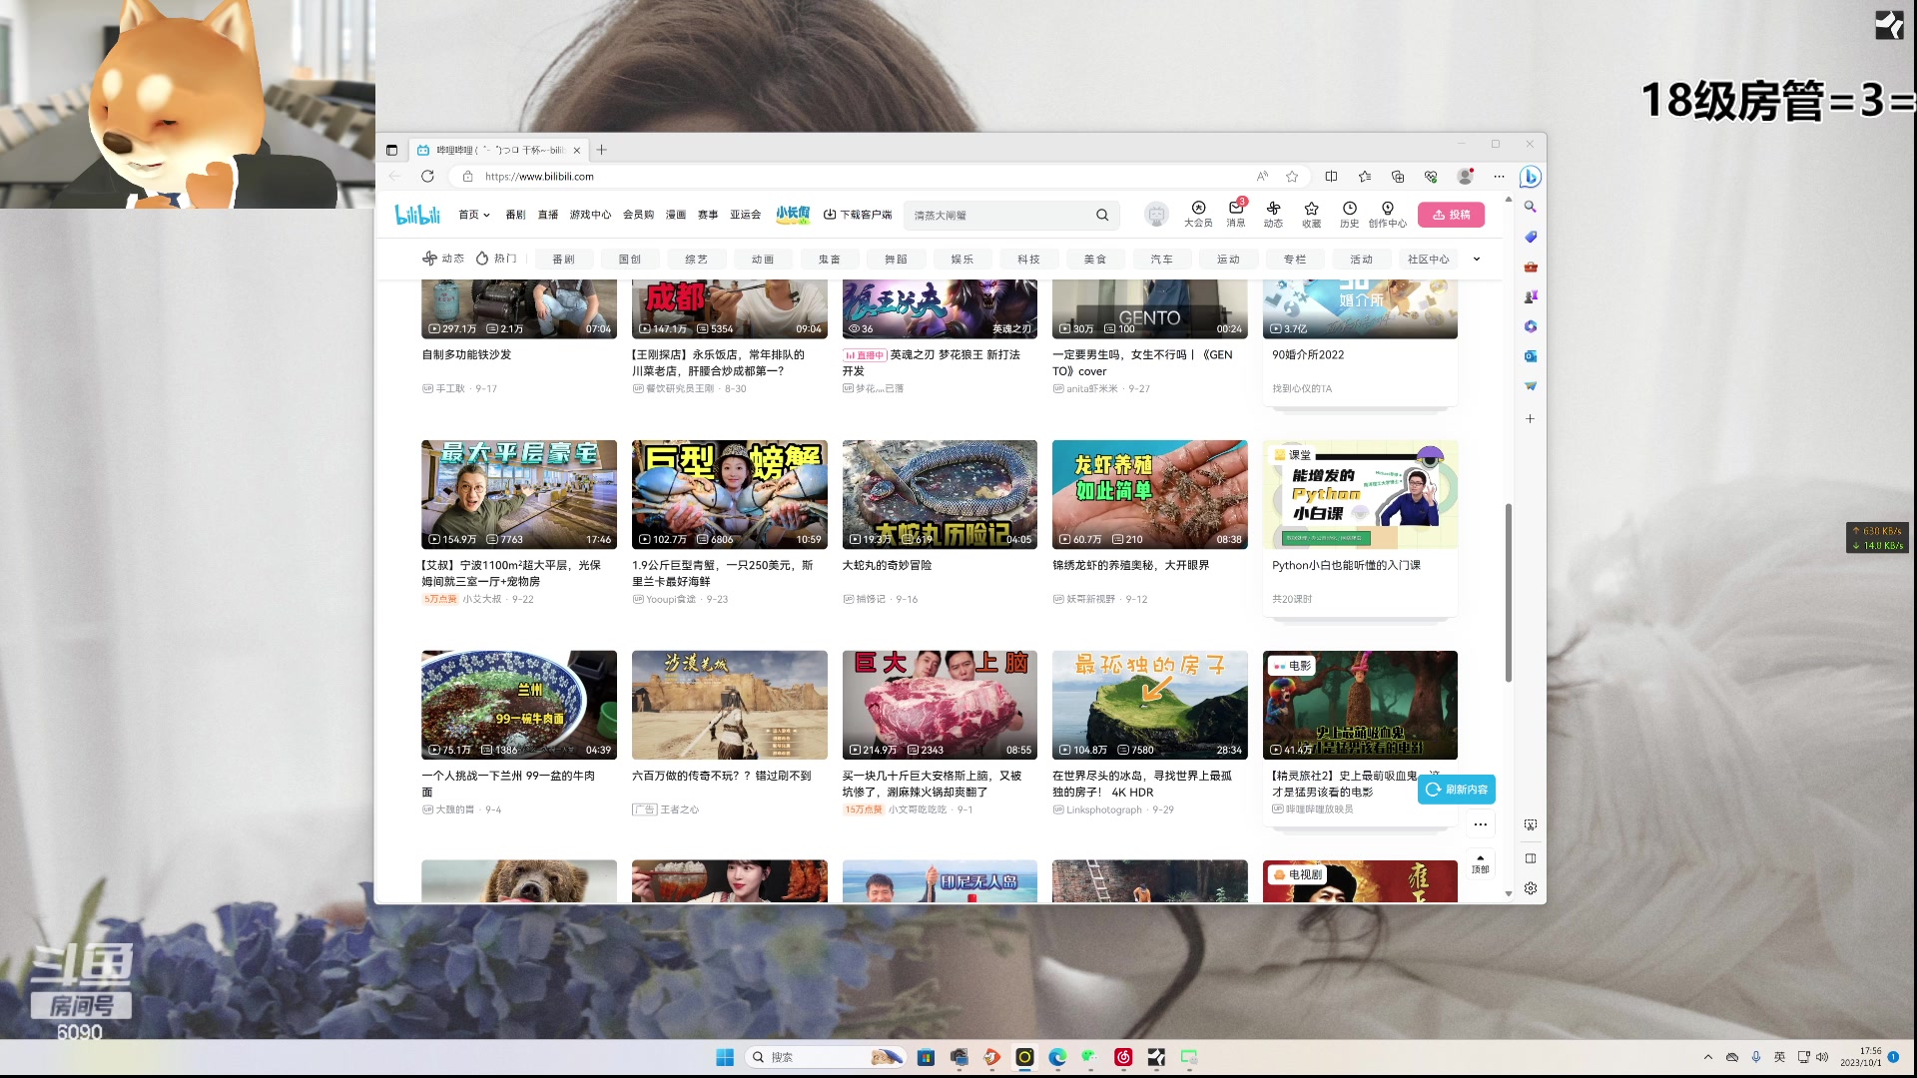Expand more categories chevron after 社区中心
This screenshot has height=1078, width=1917.
[1477, 260]
